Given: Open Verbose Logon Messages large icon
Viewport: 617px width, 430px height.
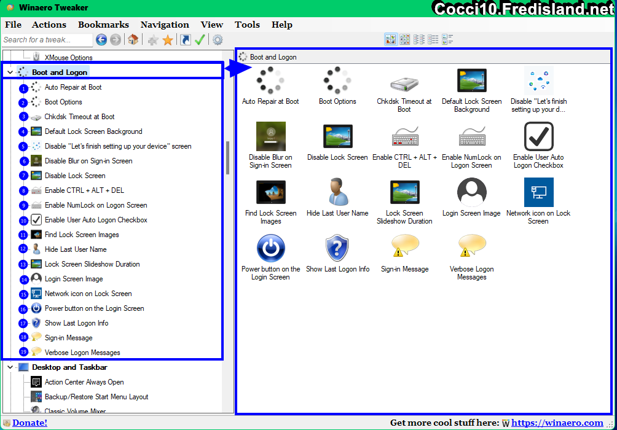Looking at the screenshot, I should pos(472,246).
